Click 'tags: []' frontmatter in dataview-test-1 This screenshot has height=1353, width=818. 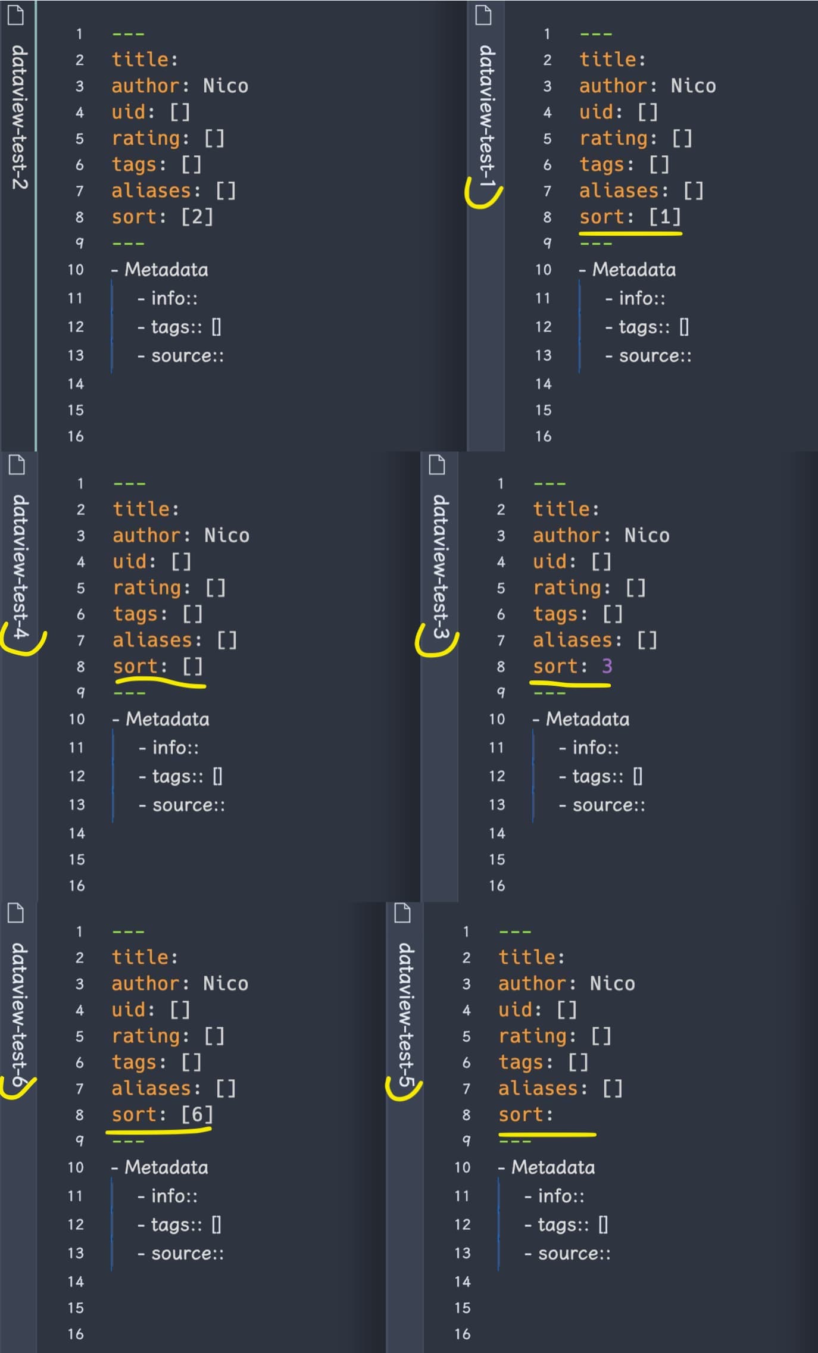point(625,164)
